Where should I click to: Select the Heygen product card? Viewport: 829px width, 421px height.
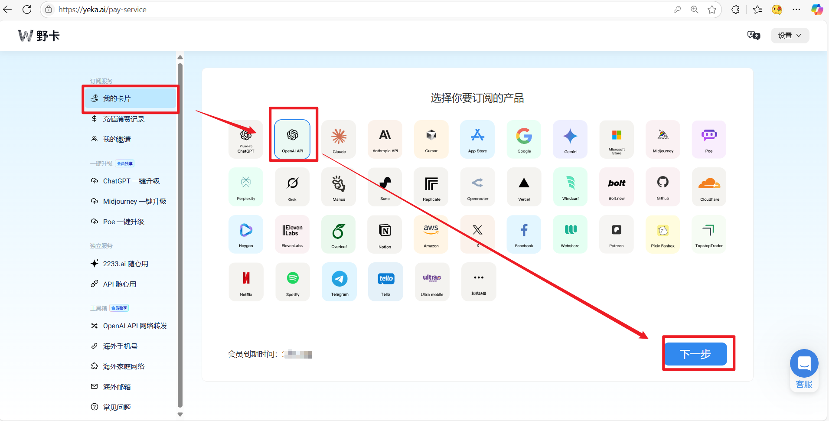coord(246,234)
